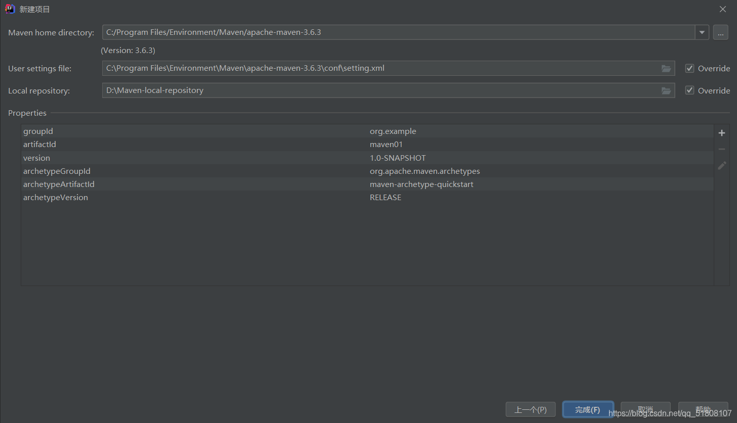The width and height of the screenshot is (737, 423).
Task: Toggle Override for User settings file
Action: point(689,68)
